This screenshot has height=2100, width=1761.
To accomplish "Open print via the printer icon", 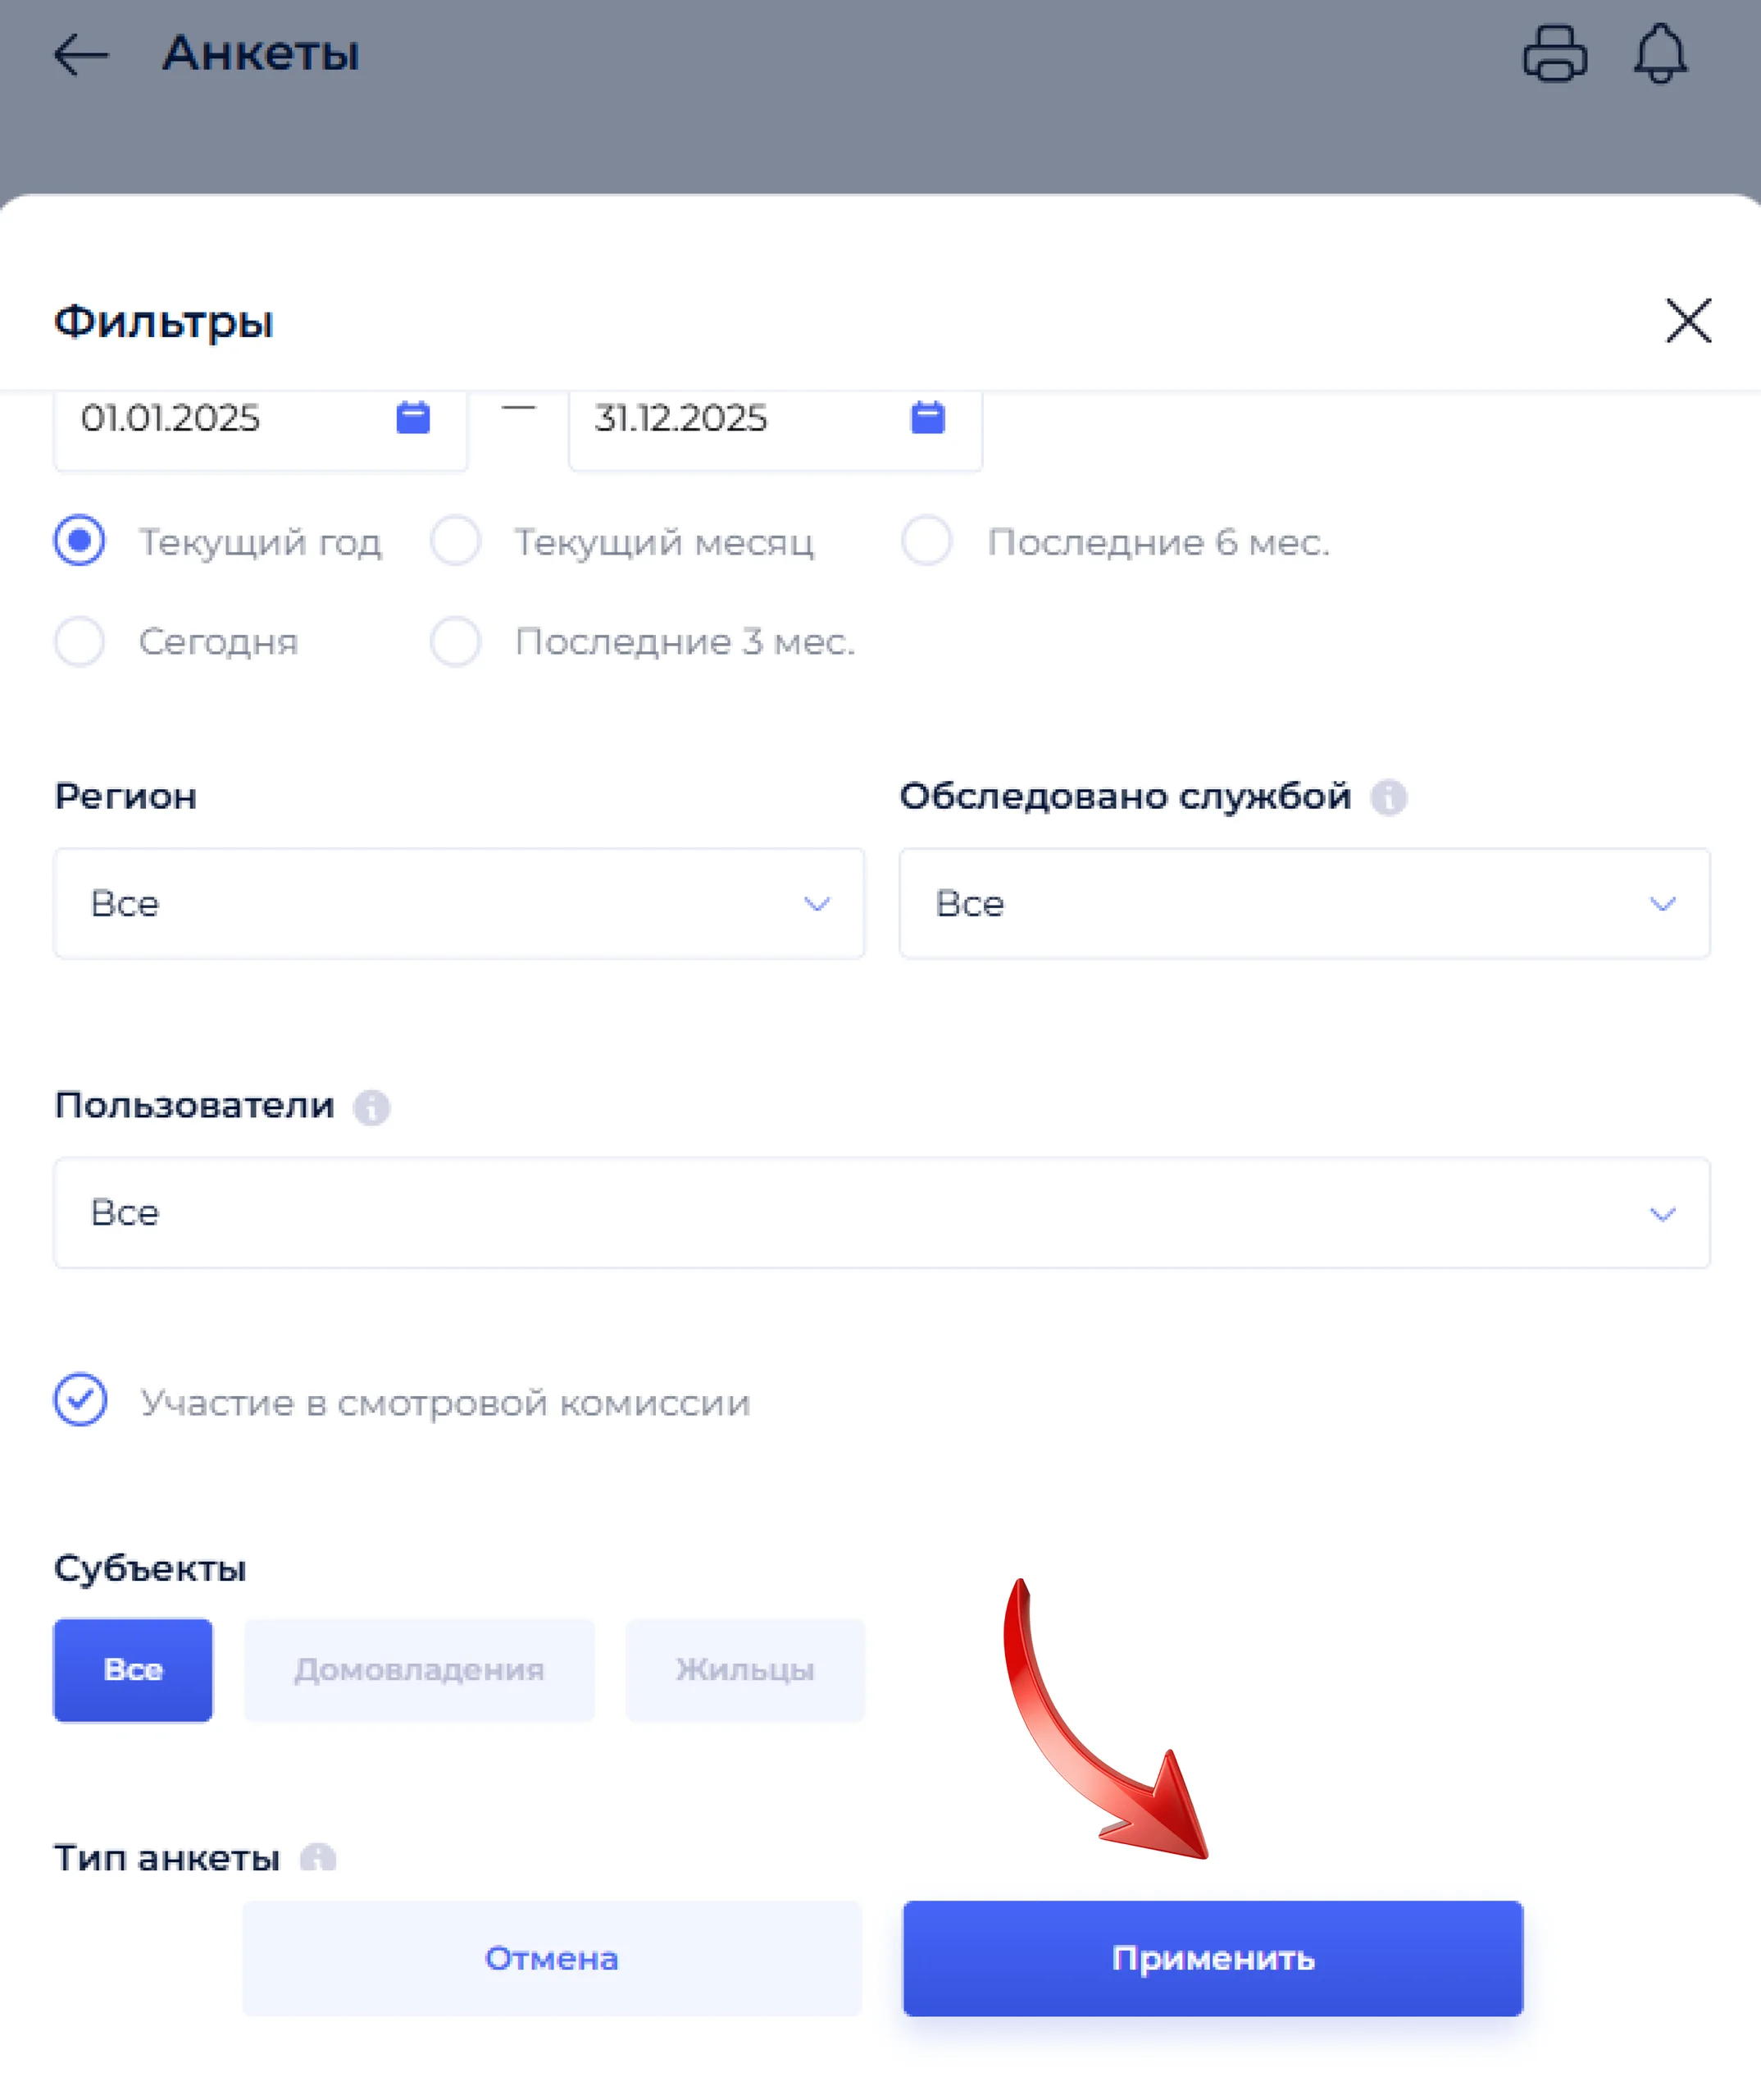I will click(x=1554, y=53).
